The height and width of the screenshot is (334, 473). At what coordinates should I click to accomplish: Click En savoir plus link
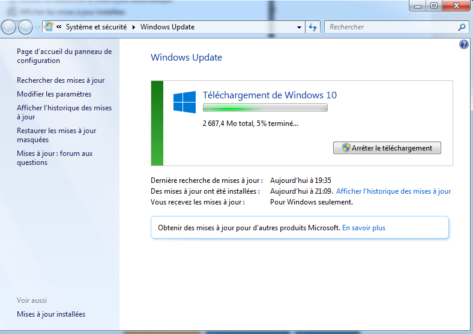[x=364, y=228]
